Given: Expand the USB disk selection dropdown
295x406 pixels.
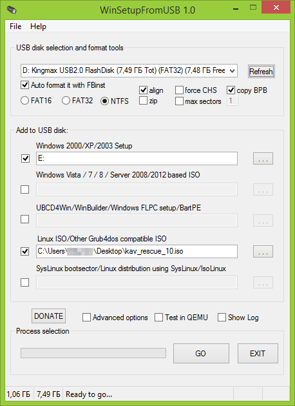Looking at the screenshot, I should point(232,71).
